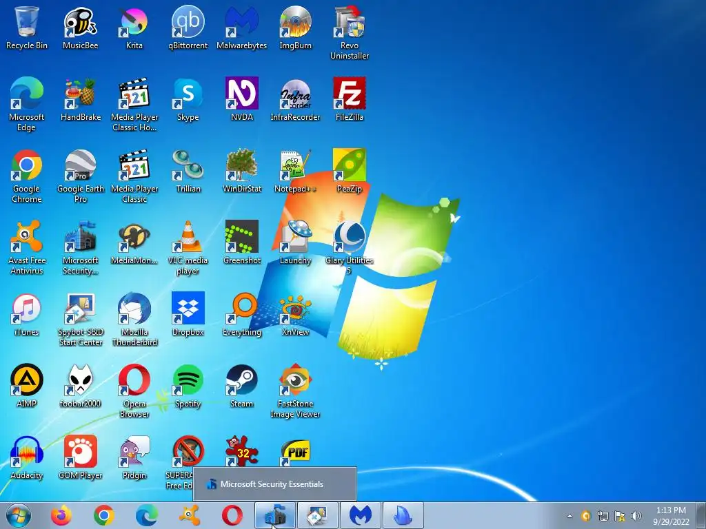Viewport: 706px width, 529px height.
Task: Click the Edge taskbar icon
Action: tap(147, 515)
